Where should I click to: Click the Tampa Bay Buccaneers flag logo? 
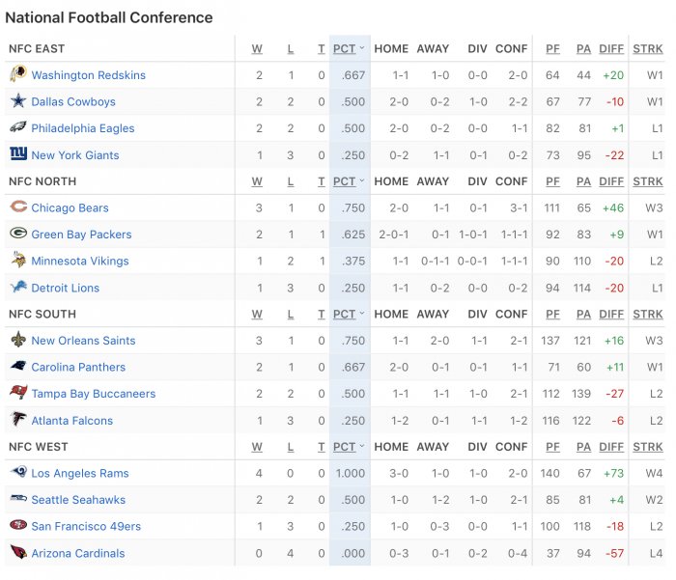pos(18,392)
